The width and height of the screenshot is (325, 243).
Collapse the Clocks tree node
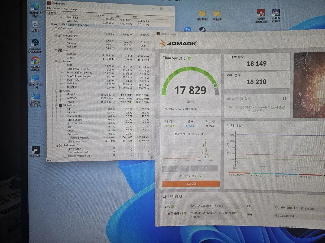(x=56, y=91)
